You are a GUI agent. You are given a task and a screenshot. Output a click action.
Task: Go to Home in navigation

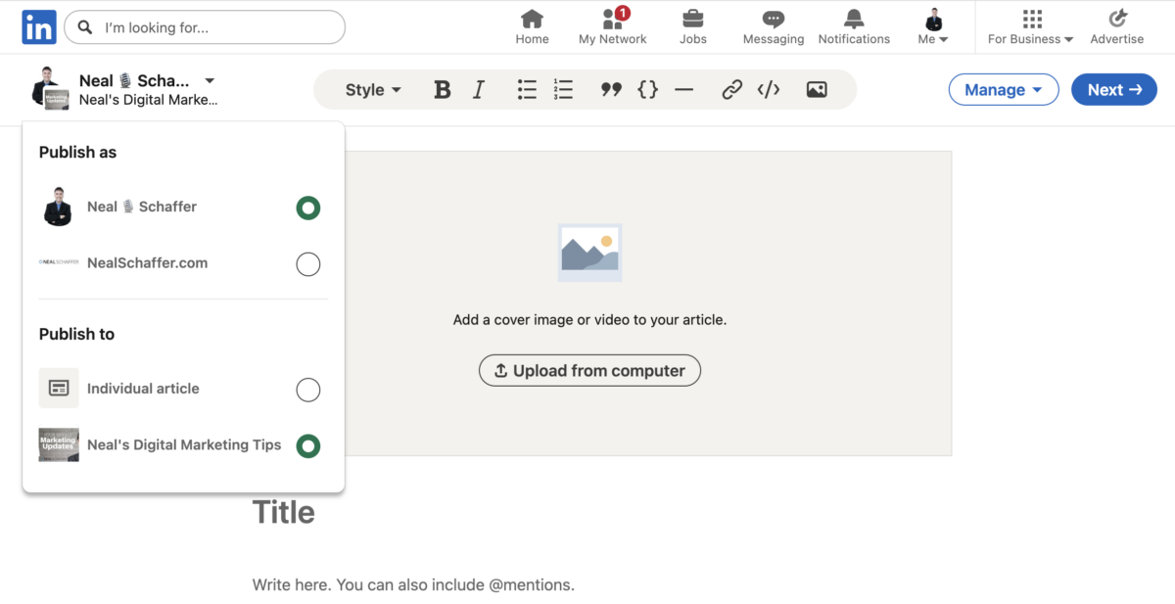point(532,27)
